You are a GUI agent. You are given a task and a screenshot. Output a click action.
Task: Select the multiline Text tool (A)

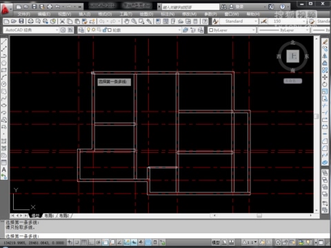click(x=4, y=169)
